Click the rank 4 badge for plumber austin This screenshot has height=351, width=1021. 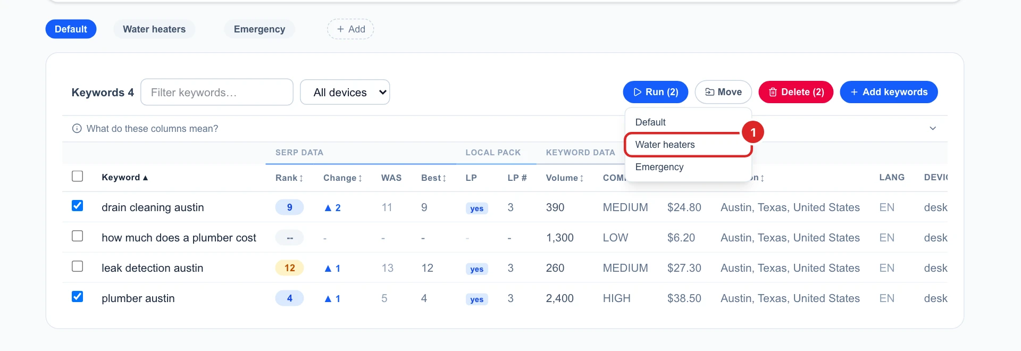pos(289,298)
